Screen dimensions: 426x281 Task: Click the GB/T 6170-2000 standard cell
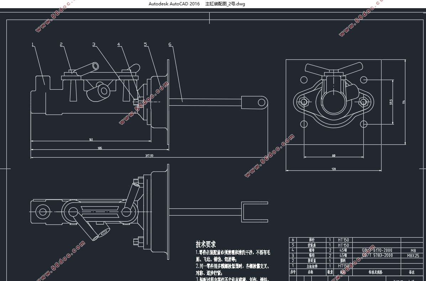point(377,250)
